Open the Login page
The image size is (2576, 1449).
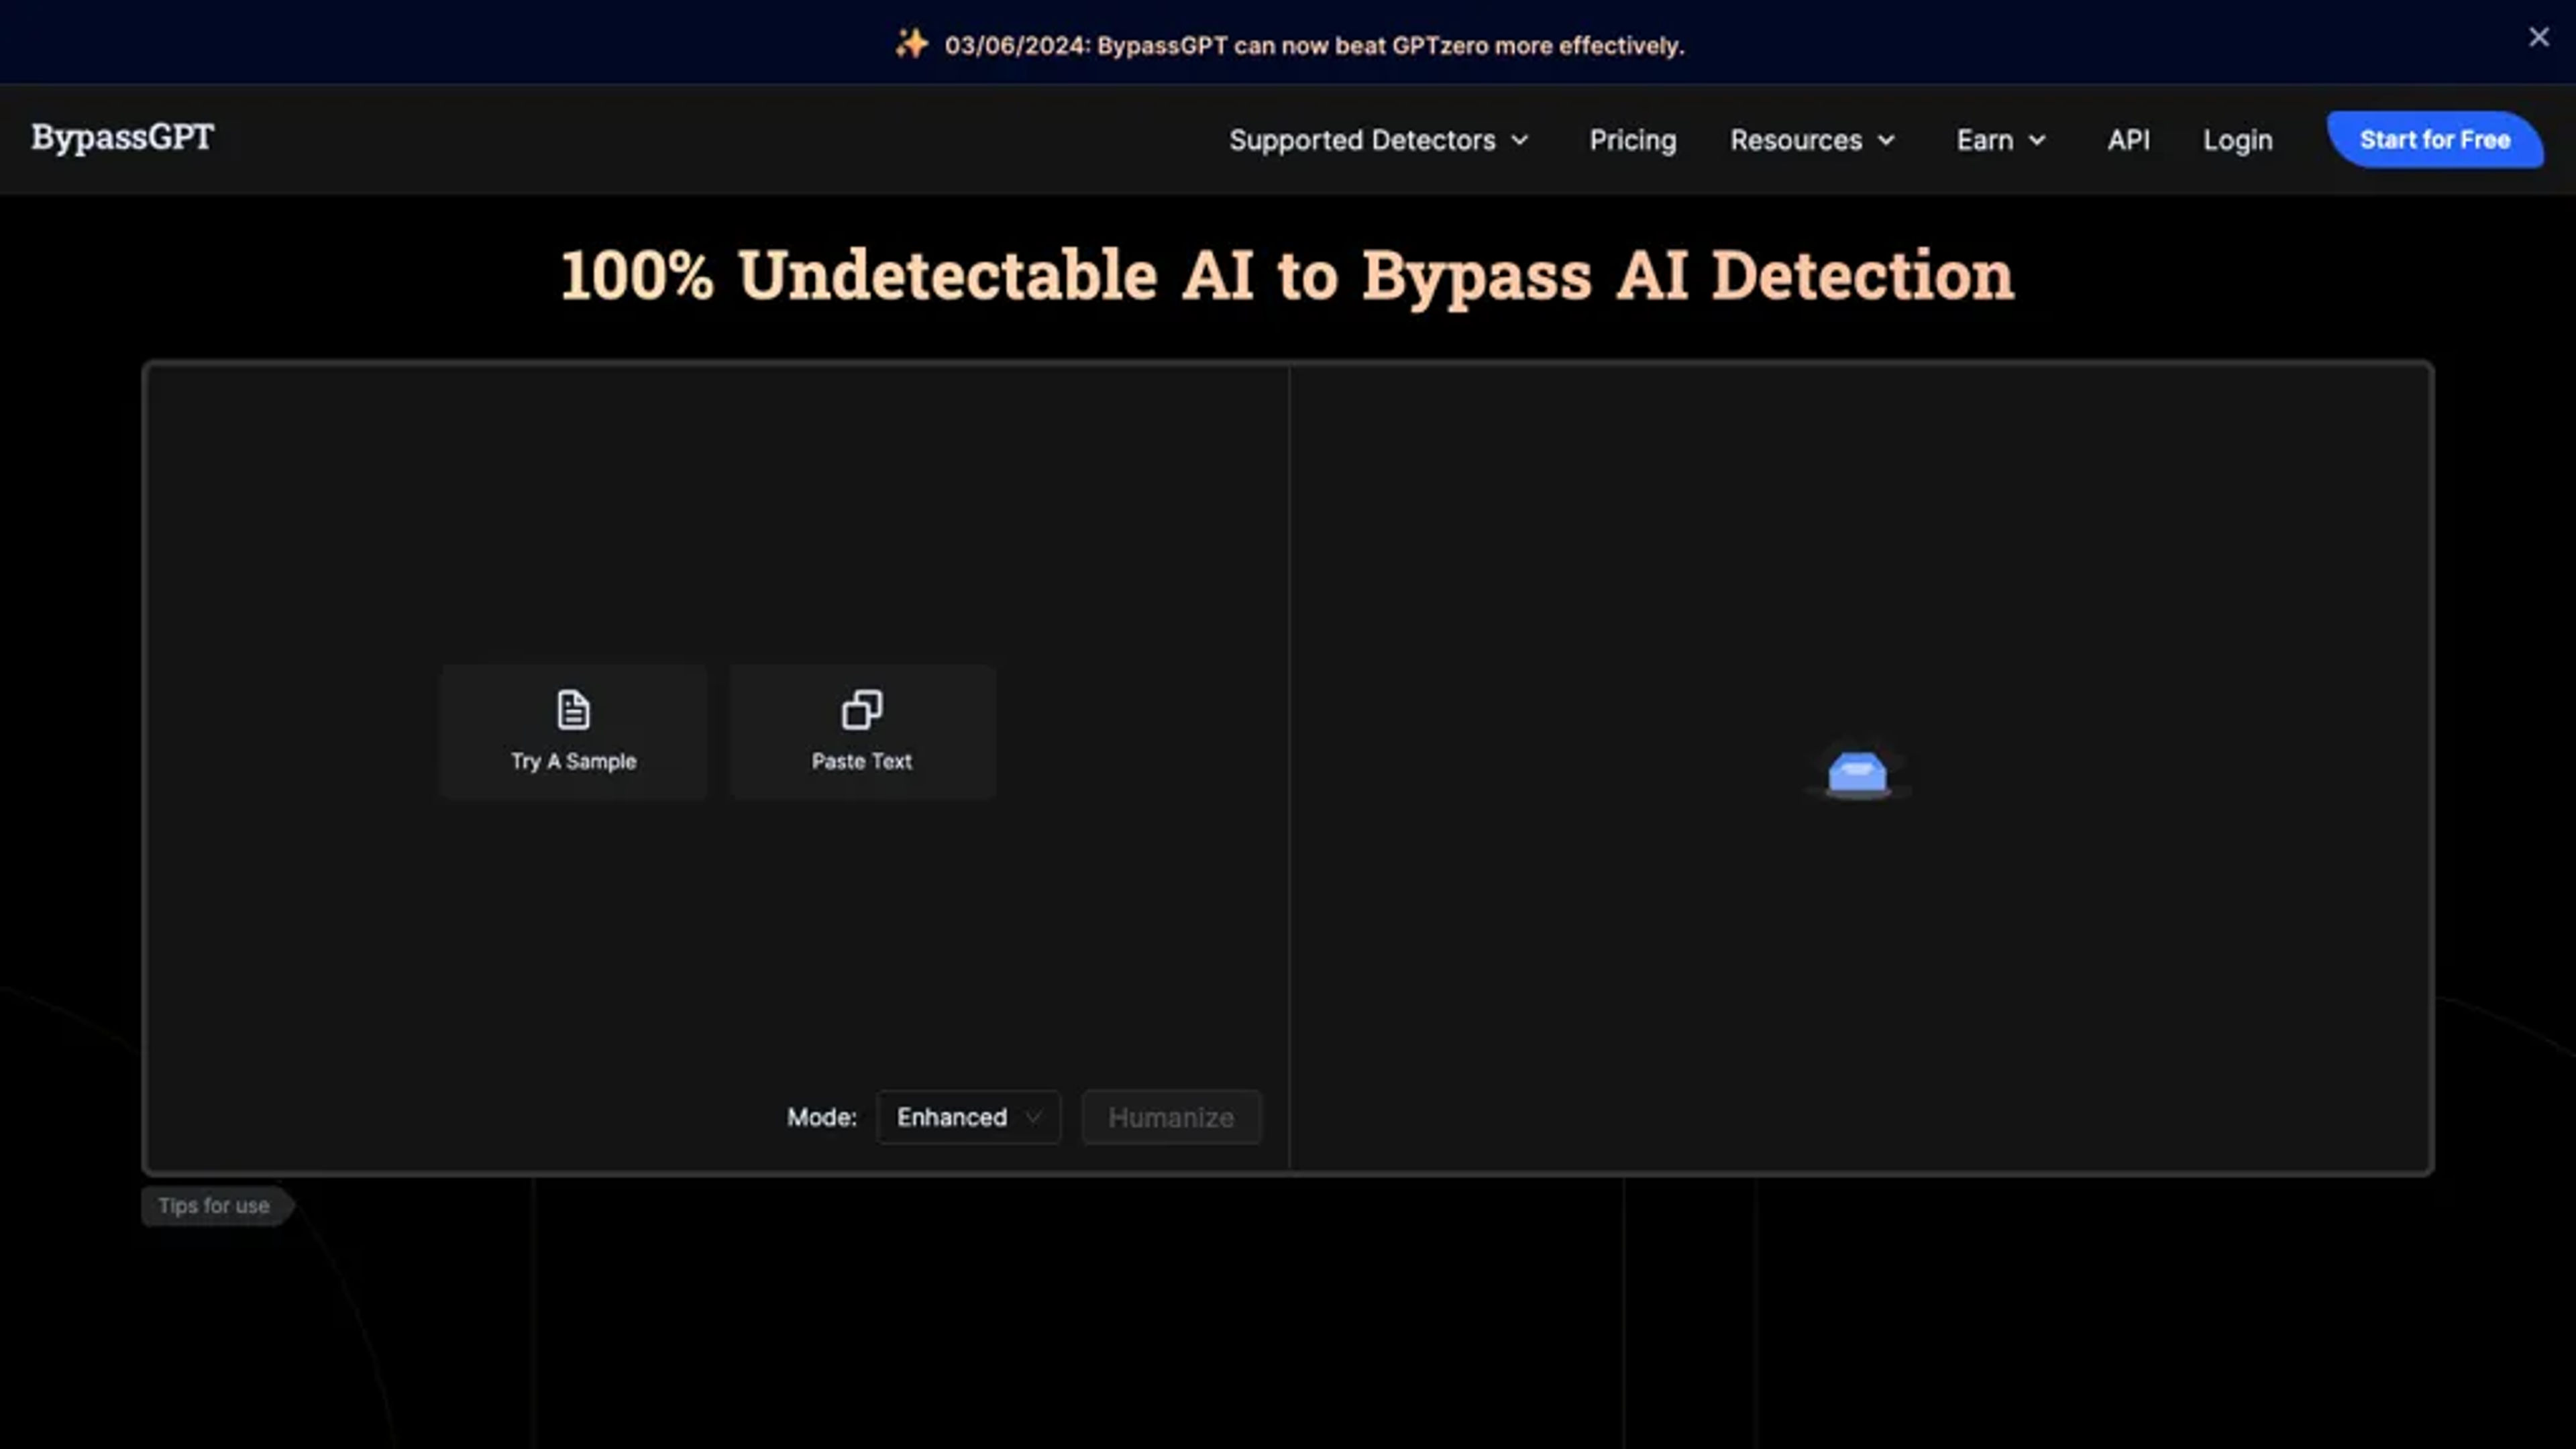(x=2237, y=140)
